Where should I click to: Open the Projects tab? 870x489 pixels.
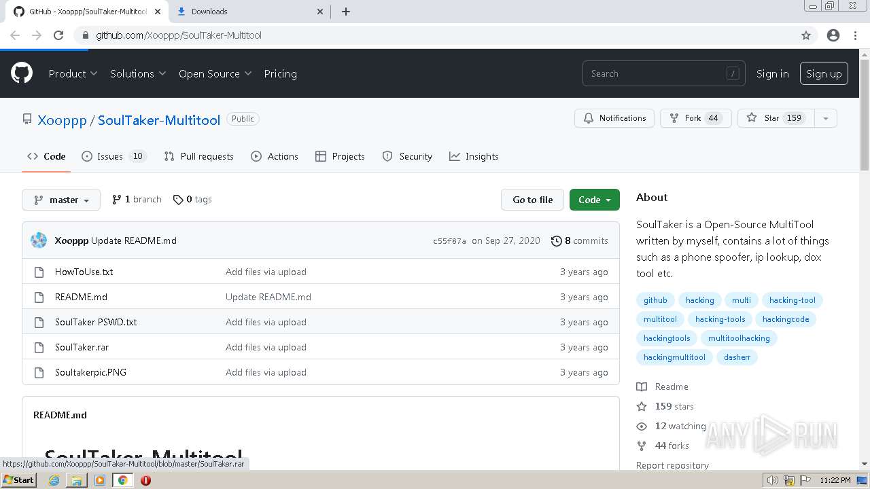tap(340, 156)
